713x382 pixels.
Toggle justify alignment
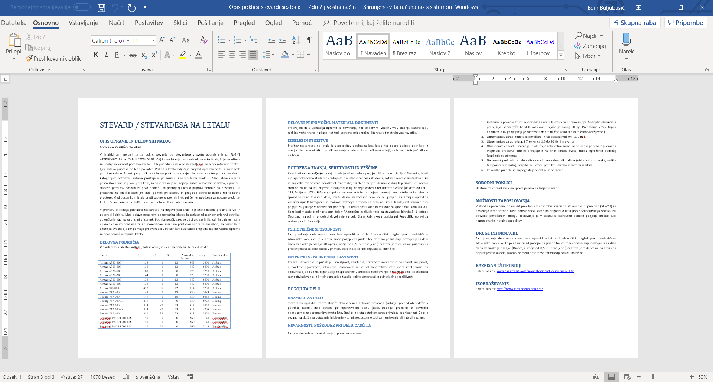click(253, 55)
